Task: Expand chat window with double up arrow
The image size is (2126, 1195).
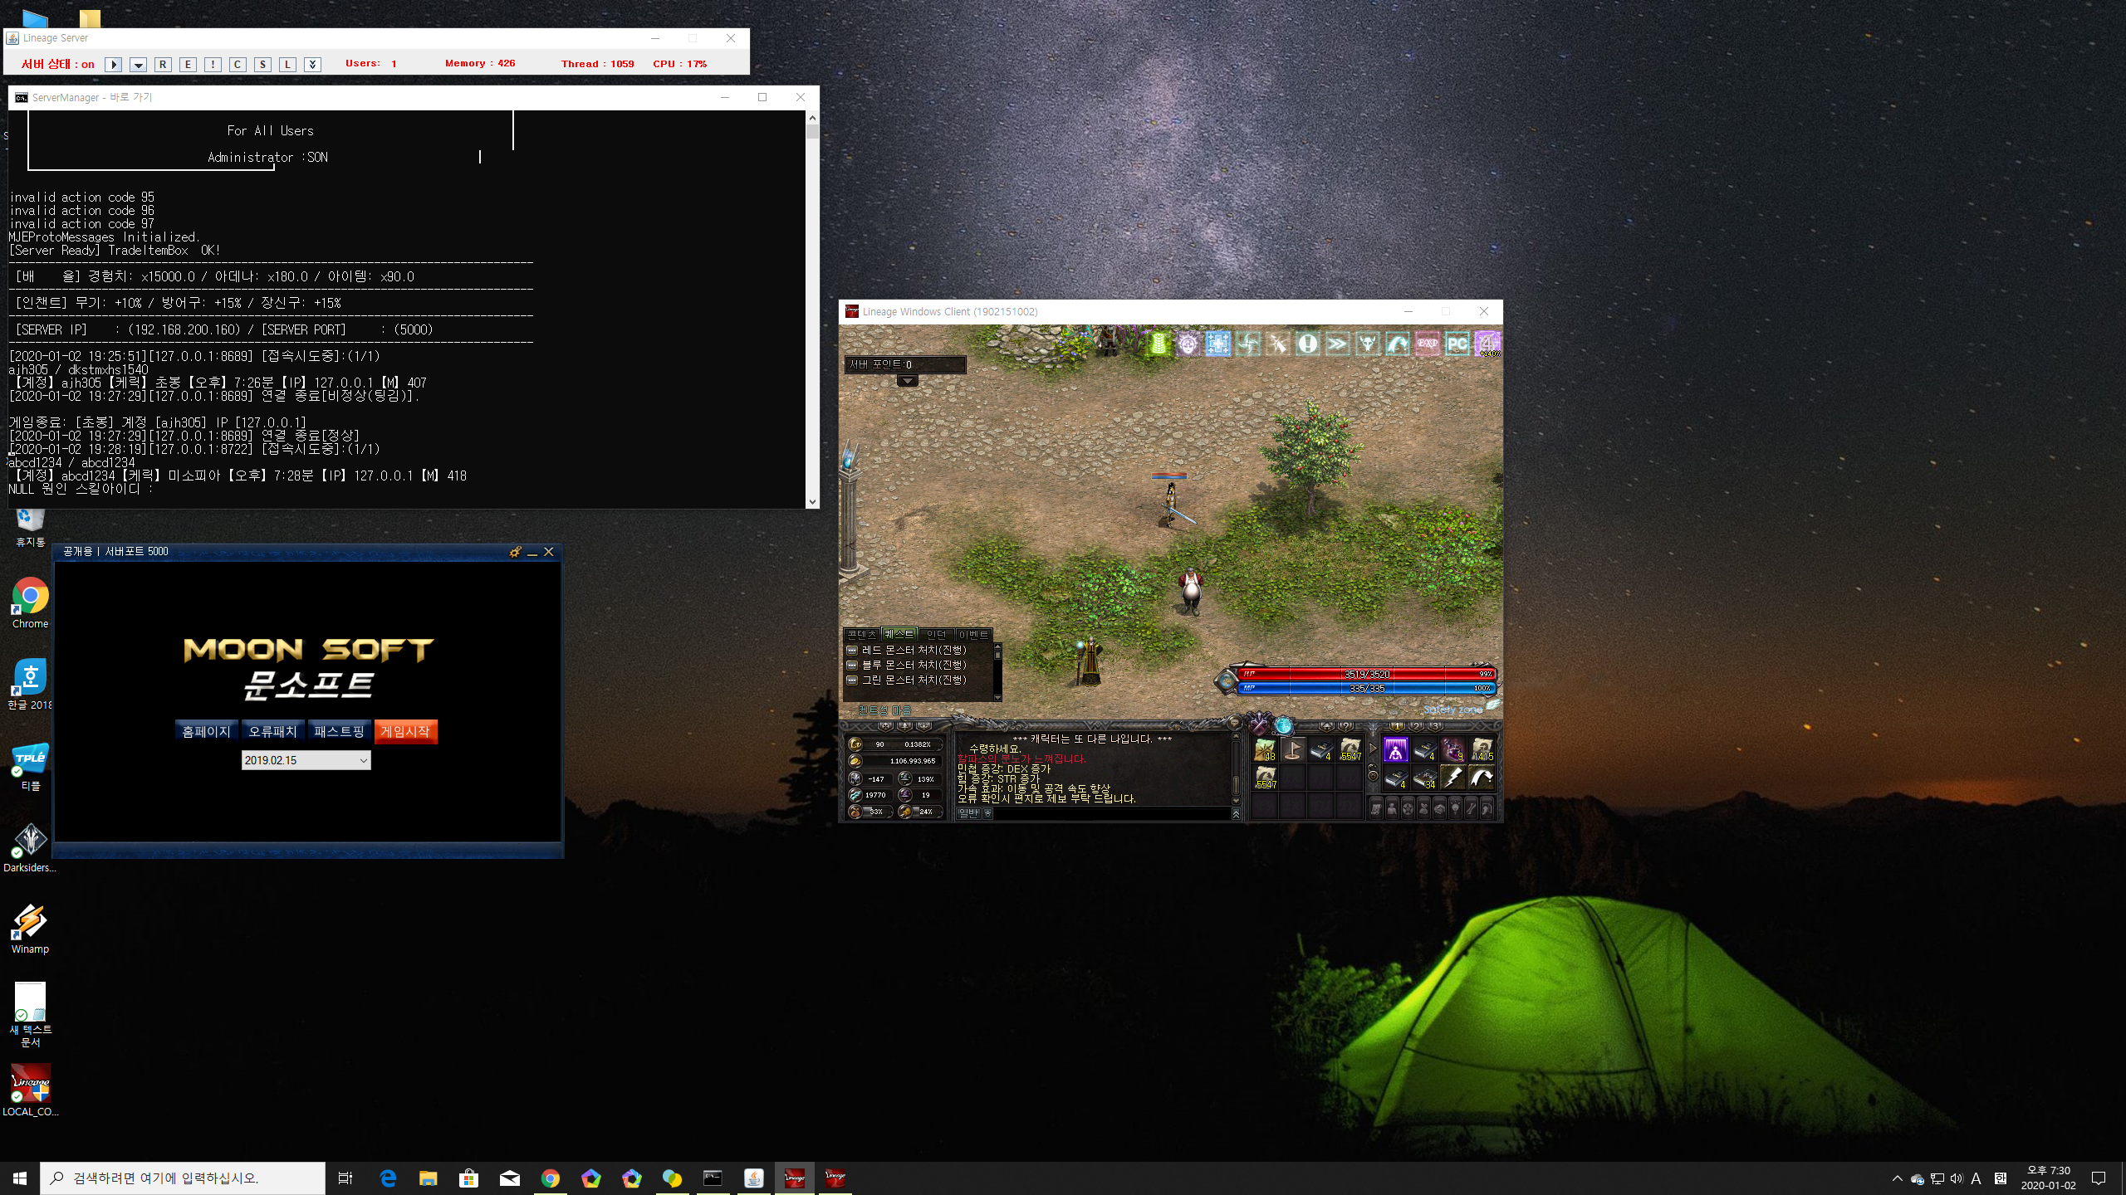Action: click(1237, 813)
